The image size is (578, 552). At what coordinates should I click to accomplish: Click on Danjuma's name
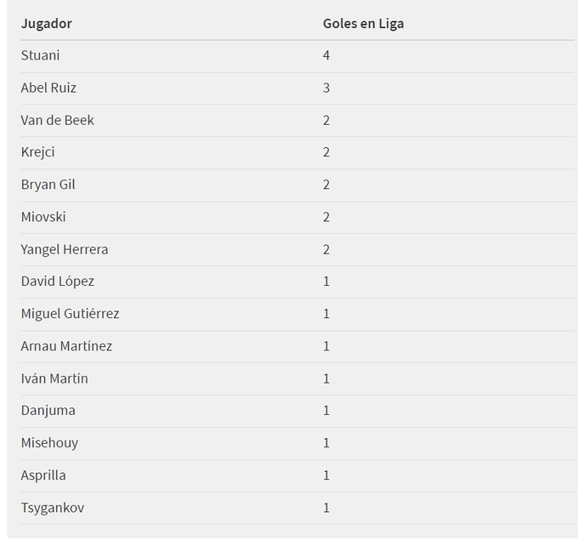tap(48, 410)
